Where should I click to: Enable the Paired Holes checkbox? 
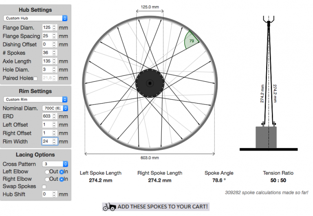36,78
